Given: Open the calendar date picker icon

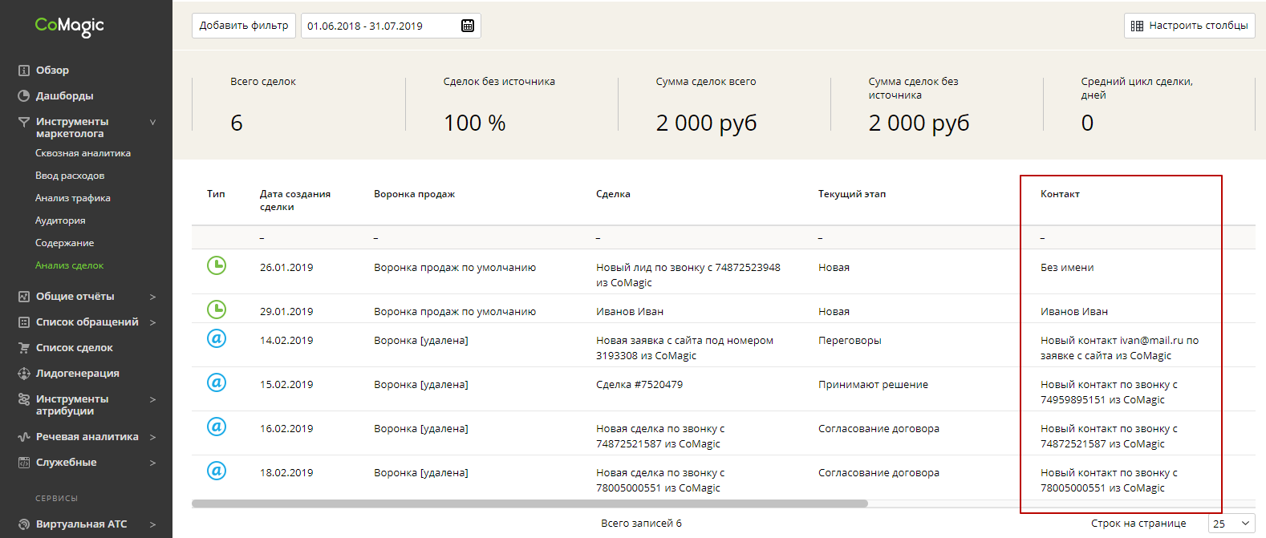Looking at the screenshot, I should [468, 26].
